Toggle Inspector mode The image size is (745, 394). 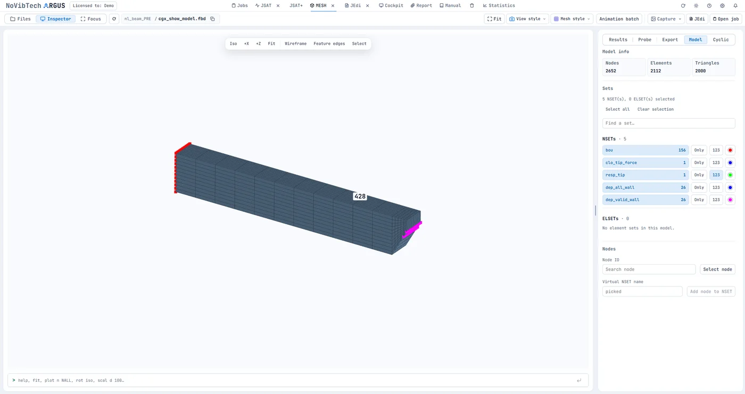point(55,19)
